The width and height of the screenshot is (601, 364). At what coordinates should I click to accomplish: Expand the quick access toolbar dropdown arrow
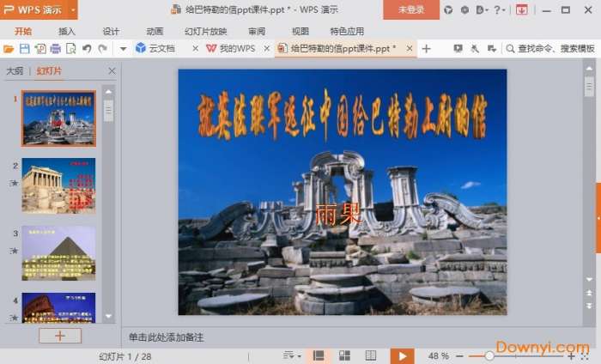(x=123, y=49)
